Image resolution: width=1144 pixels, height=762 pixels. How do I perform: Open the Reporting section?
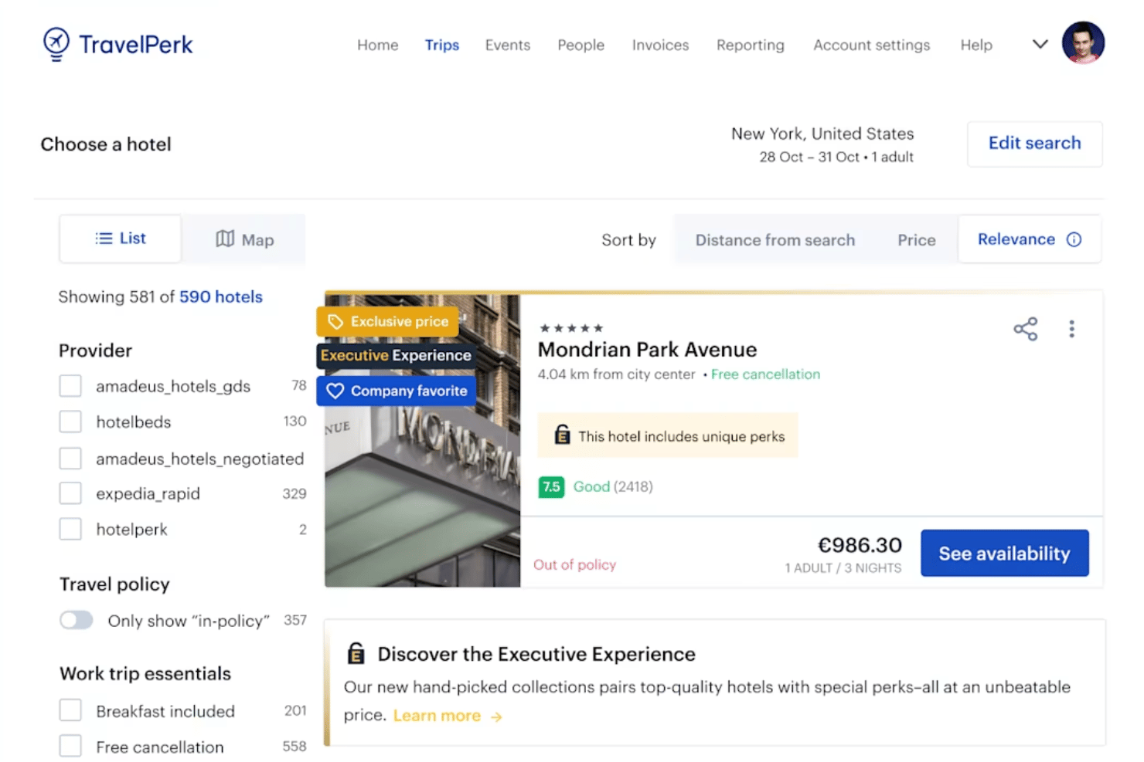click(751, 45)
